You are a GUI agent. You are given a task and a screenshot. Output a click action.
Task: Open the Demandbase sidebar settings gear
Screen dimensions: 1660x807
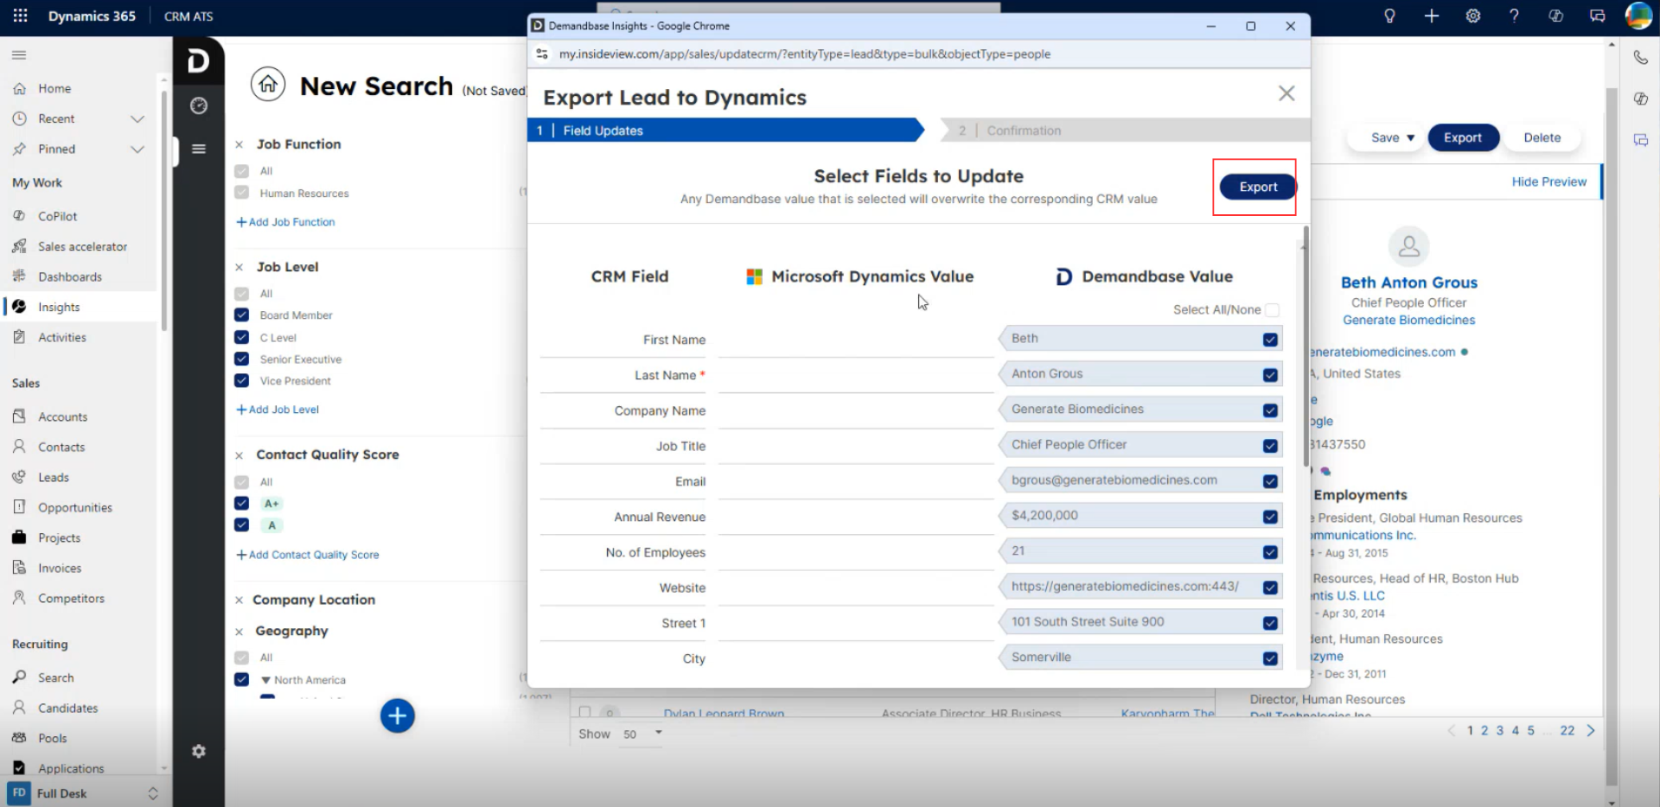pos(199,751)
